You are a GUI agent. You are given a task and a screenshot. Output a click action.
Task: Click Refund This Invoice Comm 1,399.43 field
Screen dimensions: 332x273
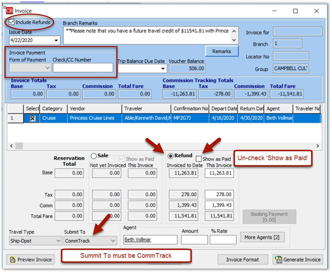[x=219, y=205]
